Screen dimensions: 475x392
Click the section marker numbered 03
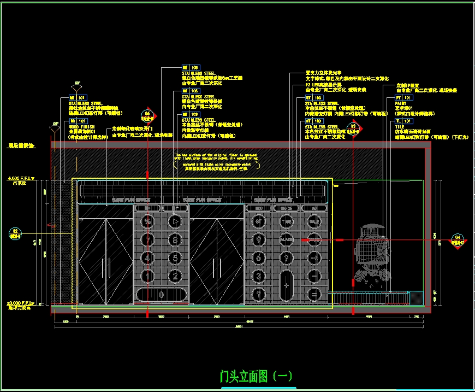click(354, 128)
